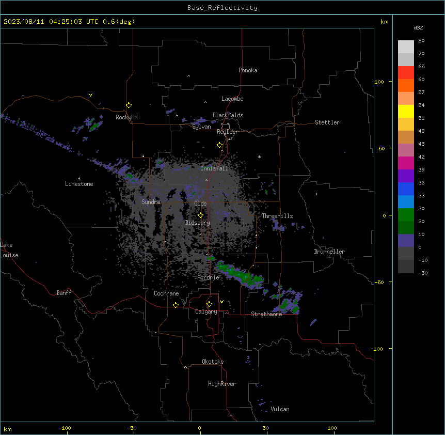The height and width of the screenshot is (435, 445).
Task: Click the km unit label at top right
Action: (384, 22)
